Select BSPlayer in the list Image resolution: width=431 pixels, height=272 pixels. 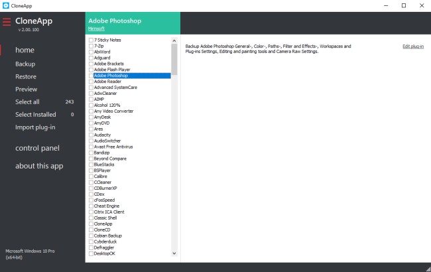102,170
